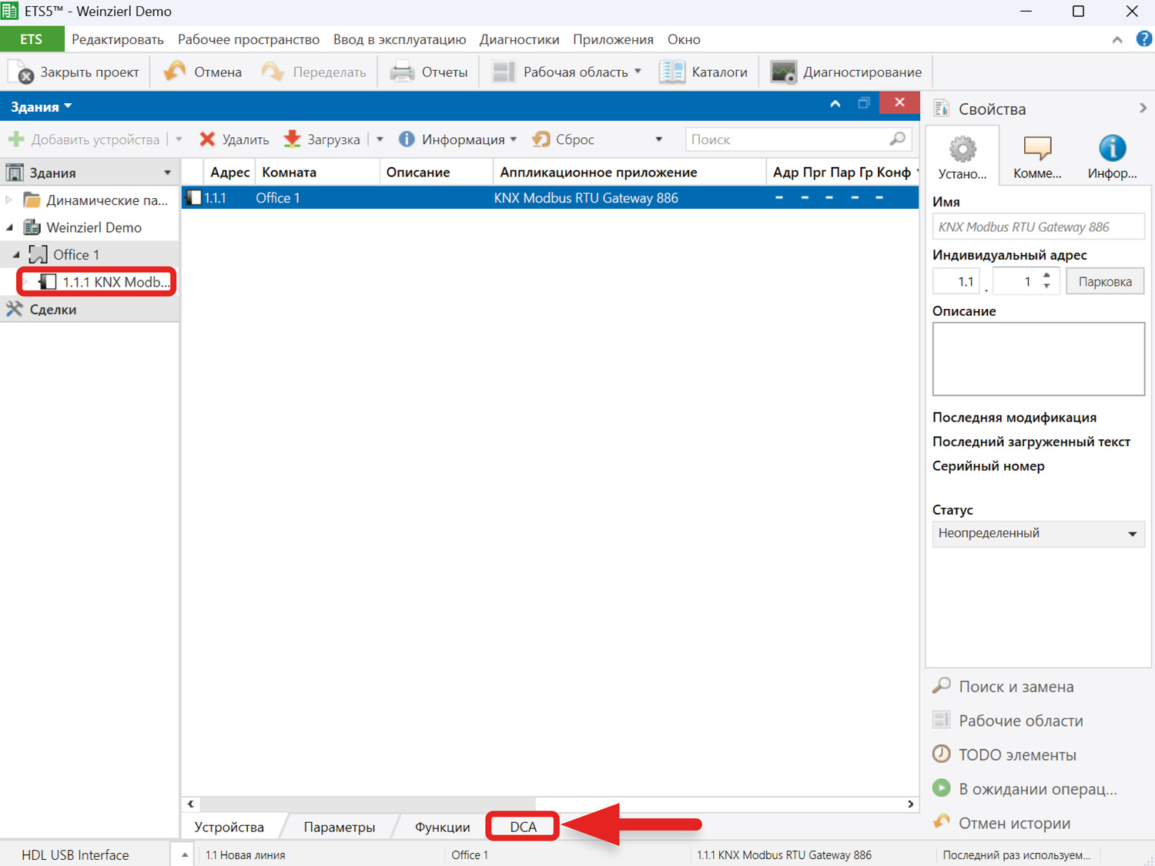The height and width of the screenshot is (866, 1155).
Task: Open the Commissioning (Ввод в эксплуатацию) menu
Action: [x=399, y=39]
